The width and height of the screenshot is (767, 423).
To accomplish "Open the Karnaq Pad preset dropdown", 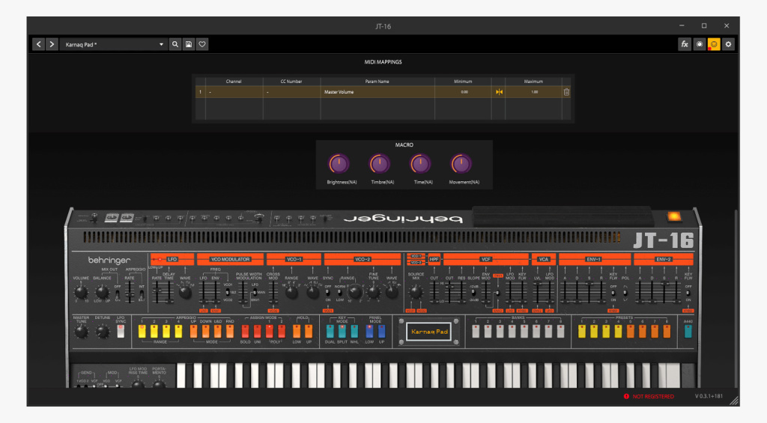I will (114, 44).
